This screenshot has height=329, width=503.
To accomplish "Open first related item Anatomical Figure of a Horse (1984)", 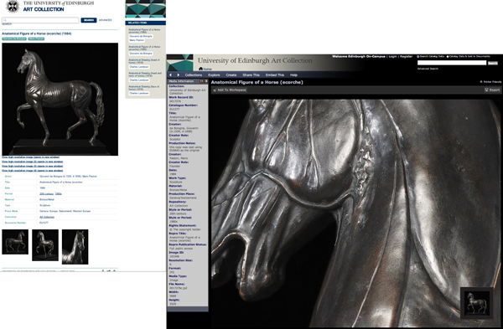I will point(144,31).
